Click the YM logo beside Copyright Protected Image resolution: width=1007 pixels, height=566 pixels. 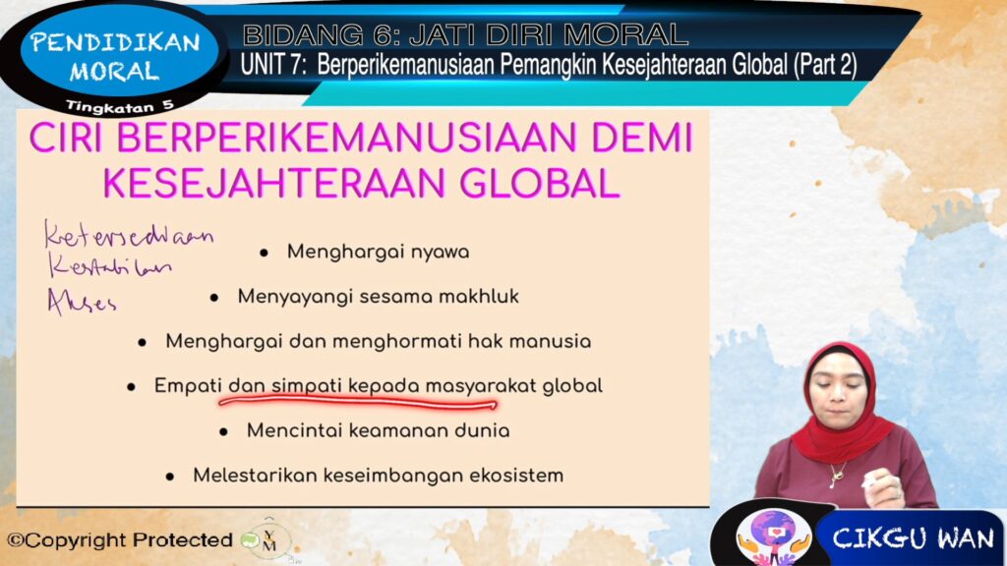click(x=267, y=539)
